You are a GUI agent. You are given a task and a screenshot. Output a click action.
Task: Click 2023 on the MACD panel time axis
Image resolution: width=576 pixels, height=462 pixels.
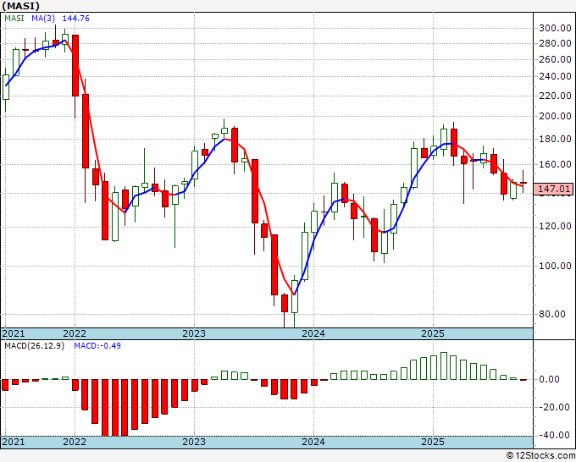(194, 442)
